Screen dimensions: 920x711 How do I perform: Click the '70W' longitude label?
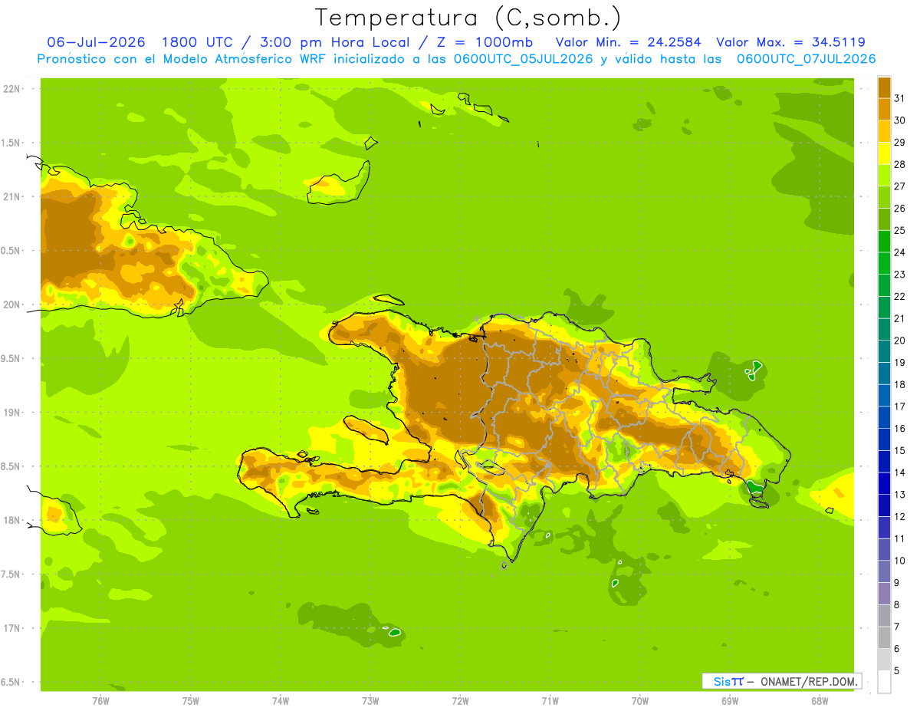click(640, 701)
